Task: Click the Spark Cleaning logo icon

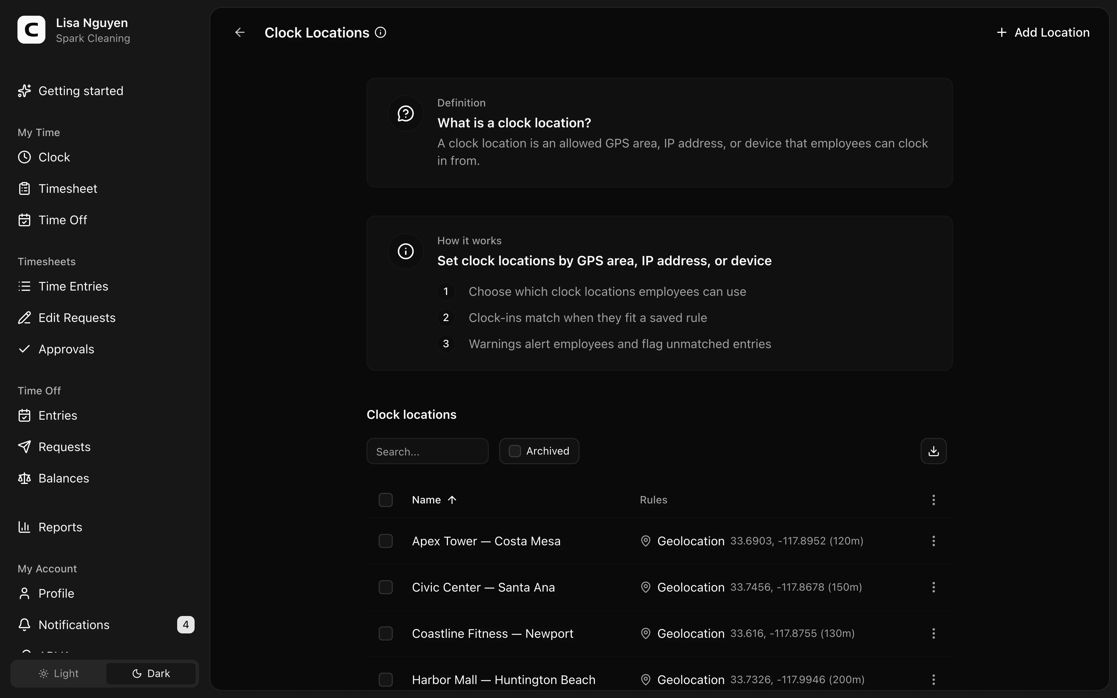Action: pos(31,30)
